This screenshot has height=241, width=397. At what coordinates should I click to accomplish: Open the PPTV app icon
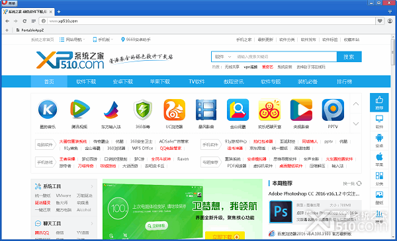point(333,110)
